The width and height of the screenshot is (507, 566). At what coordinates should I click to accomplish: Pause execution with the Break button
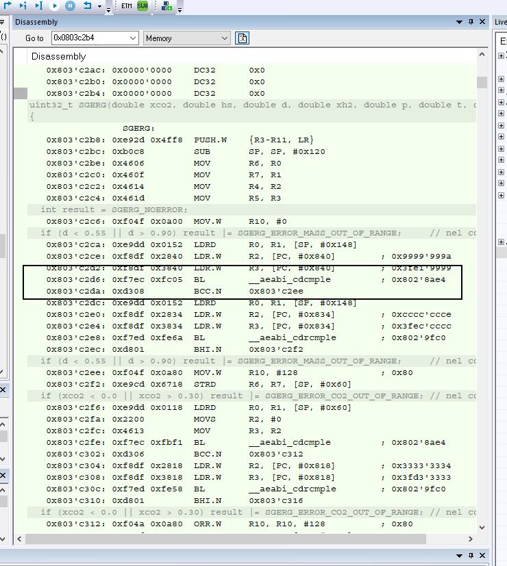click(70, 5)
